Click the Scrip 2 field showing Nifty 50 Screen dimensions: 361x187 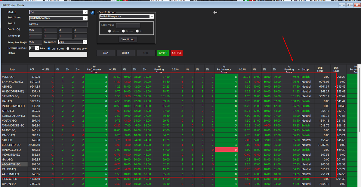[58, 24]
